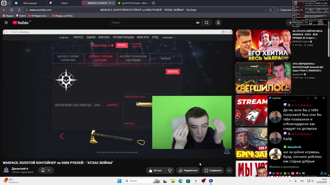Open video ЗА ЭТО ЕГО ХЕЙТИЛ ВЕСЬ WARFACE
Screen dimensions: 330x185
click(x=263, y=45)
